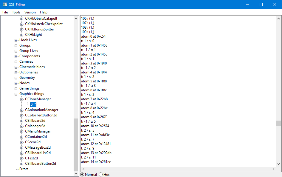Select the Graphics things label
The image size is (282, 177).
click(32, 94)
